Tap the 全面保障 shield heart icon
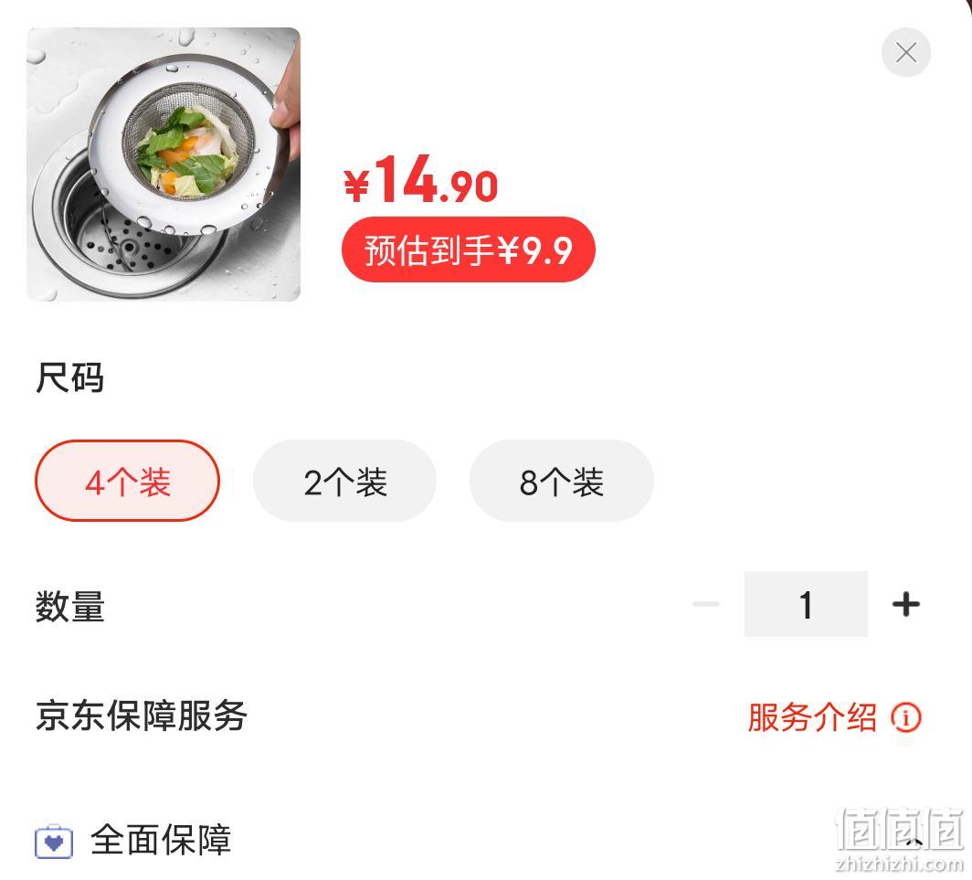Screen dimensions: 972x880 coord(54,842)
